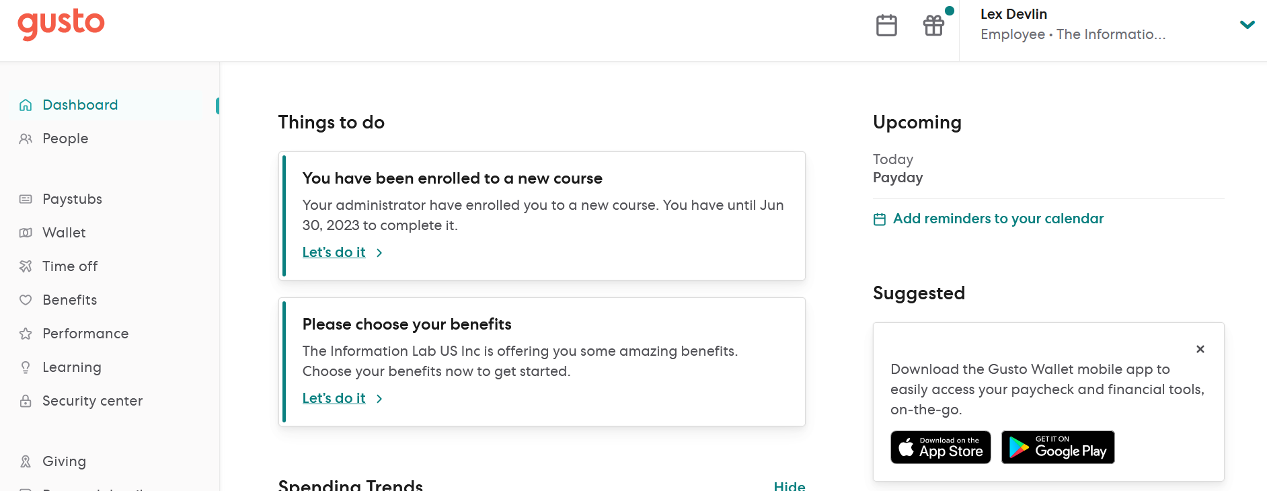This screenshot has height=491, width=1267.
Task: Dismiss the Gusto Wallet app suggestion
Action: [1200, 349]
